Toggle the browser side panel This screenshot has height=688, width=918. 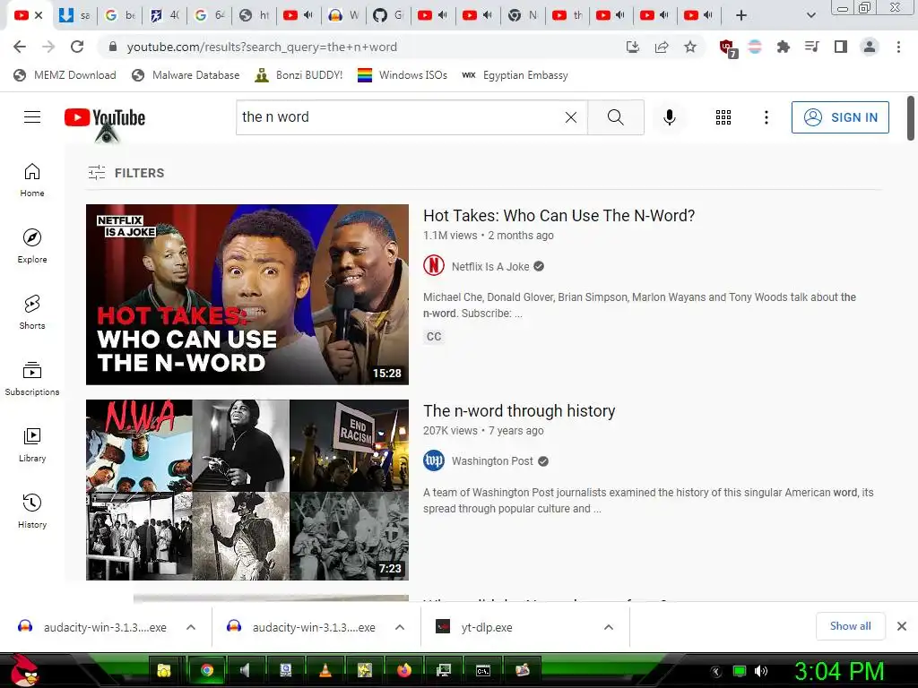(x=841, y=47)
